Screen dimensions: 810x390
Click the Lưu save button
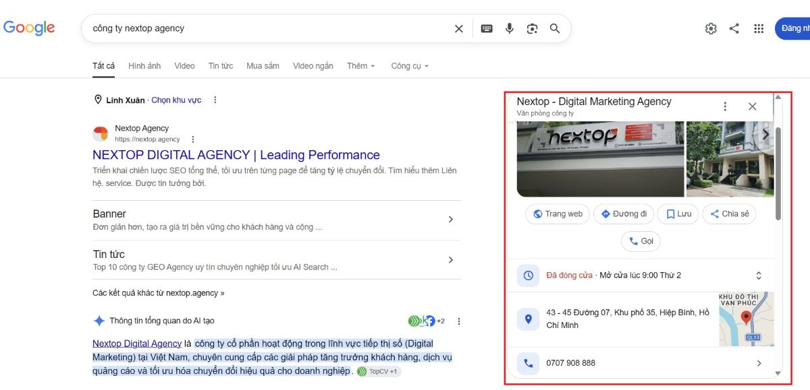678,214
